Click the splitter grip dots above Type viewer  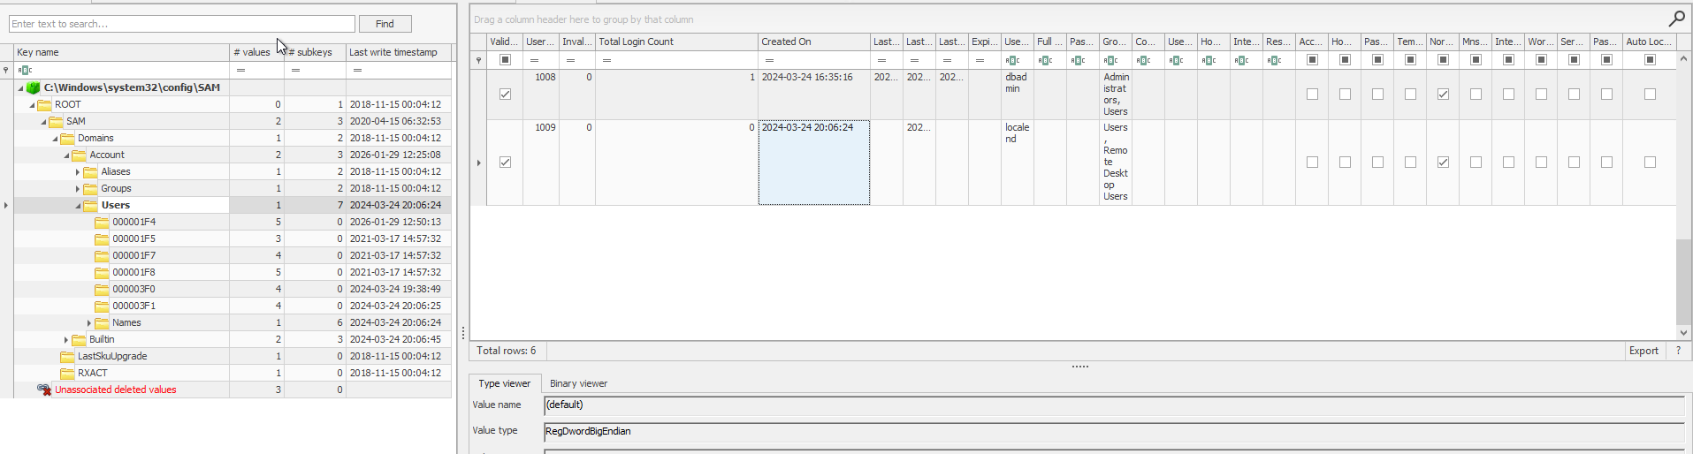tap(1080, 366)
